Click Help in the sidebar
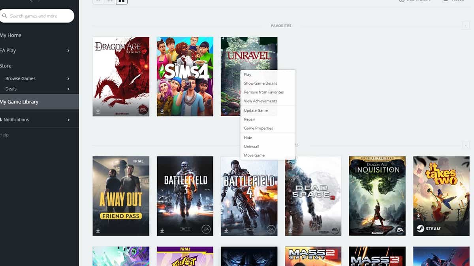Image resolution: width=474 pixels, height=266 pixels. pyautogui.click(x=4, y=135)
